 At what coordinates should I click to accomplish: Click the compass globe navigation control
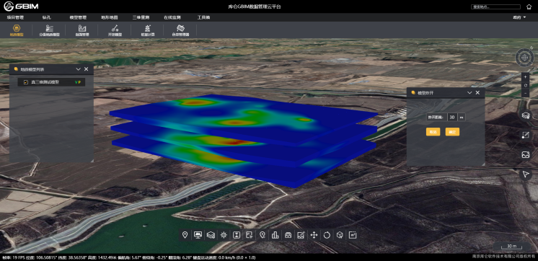(524, 57)
